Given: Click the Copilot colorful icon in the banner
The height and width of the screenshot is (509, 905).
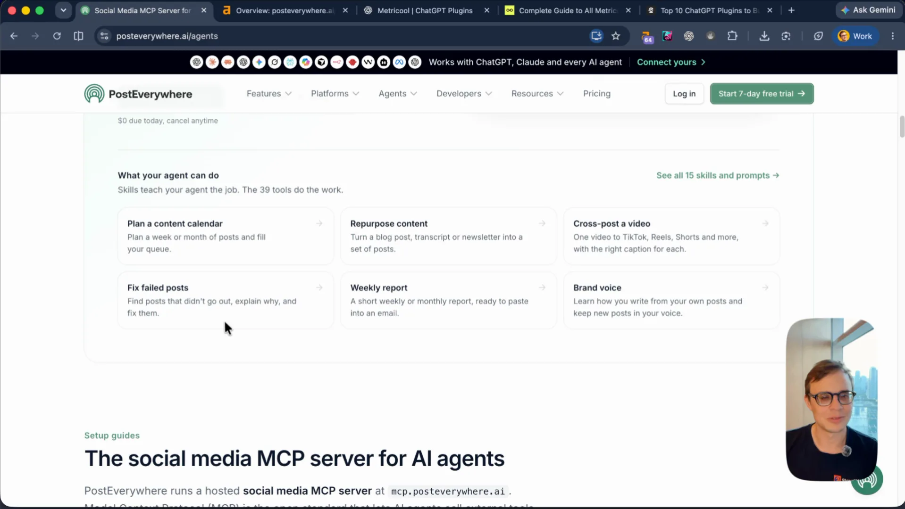Looking at the screenshot, I should [306, 62].
